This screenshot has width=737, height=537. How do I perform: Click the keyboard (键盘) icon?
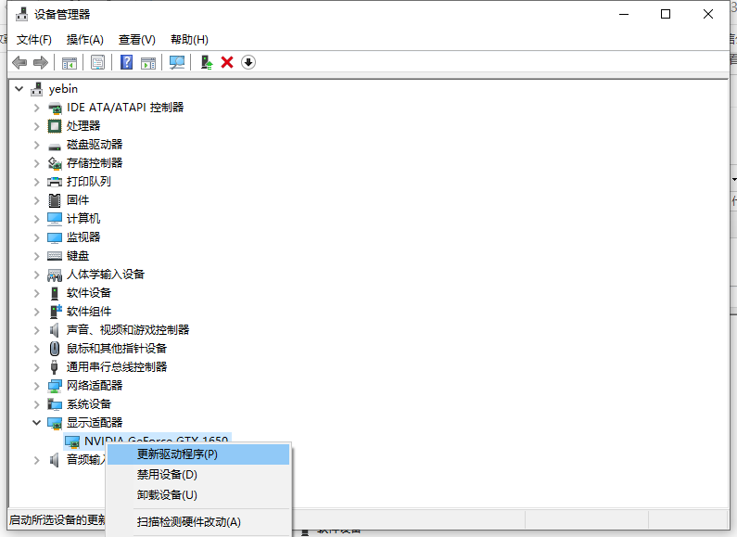click(x=55, y=256)
